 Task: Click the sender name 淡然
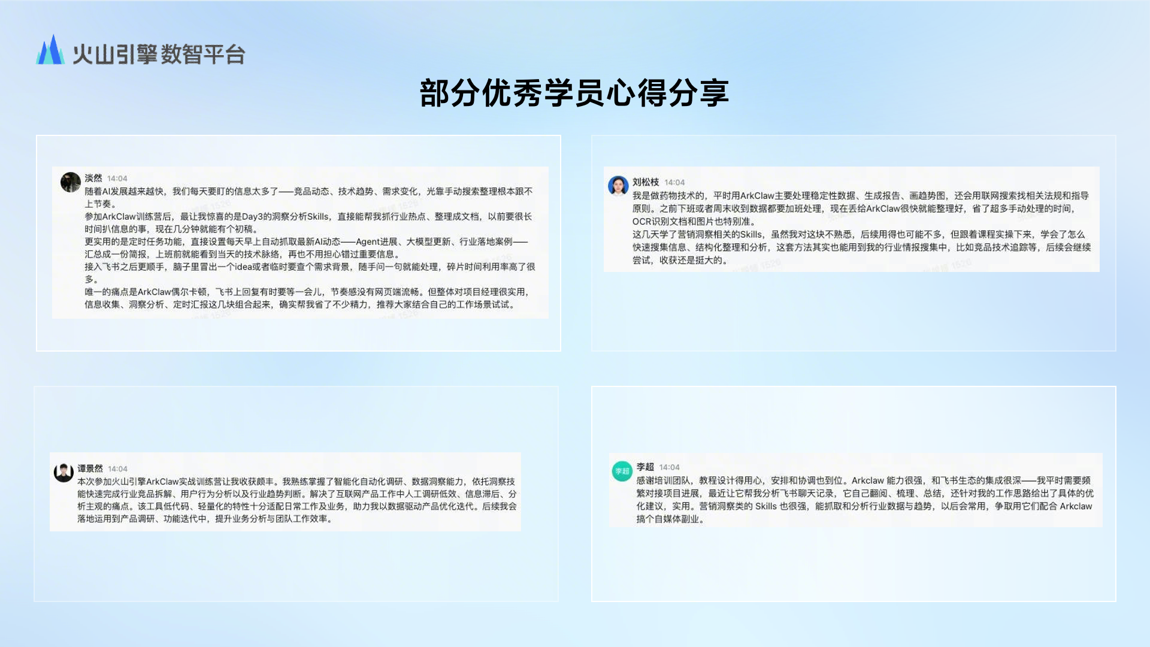pyautogui.click(x=93, y=178)
